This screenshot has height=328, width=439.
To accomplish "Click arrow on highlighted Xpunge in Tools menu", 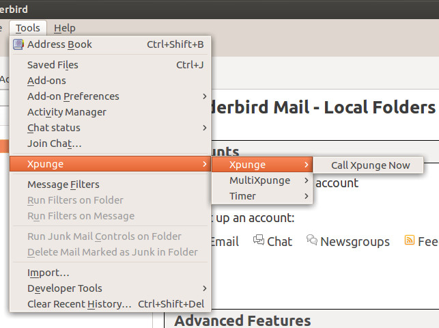I will [x=205, y=164].
